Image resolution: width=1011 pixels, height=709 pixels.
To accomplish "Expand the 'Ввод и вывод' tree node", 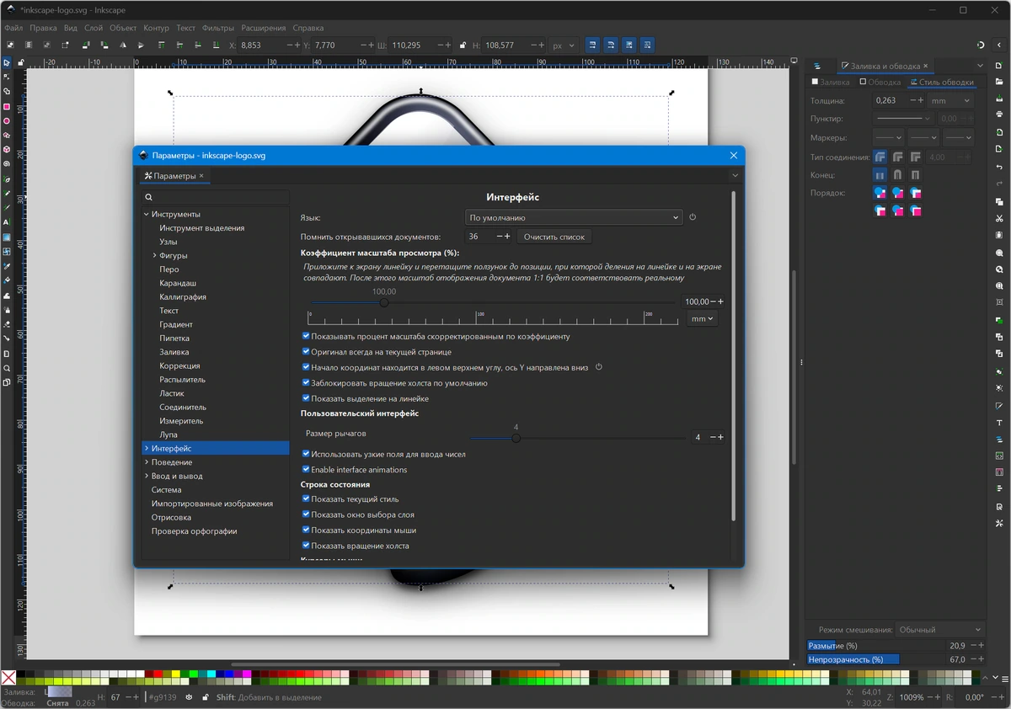I will pos(146,476).
